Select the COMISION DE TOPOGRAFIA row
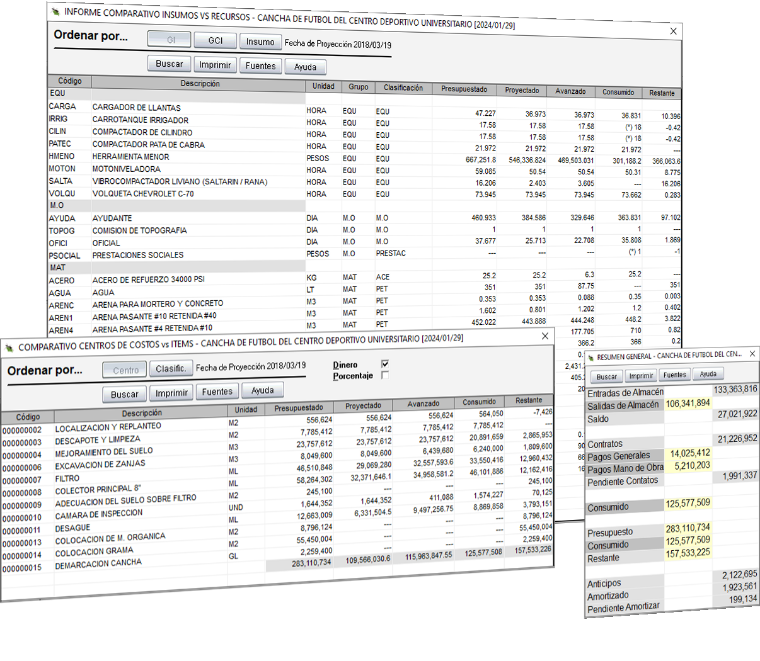The image size is (760, 661). [364, 230]
